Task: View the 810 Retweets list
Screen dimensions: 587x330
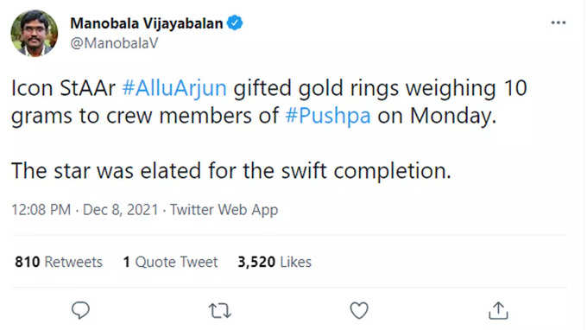Action: point(59,262)
